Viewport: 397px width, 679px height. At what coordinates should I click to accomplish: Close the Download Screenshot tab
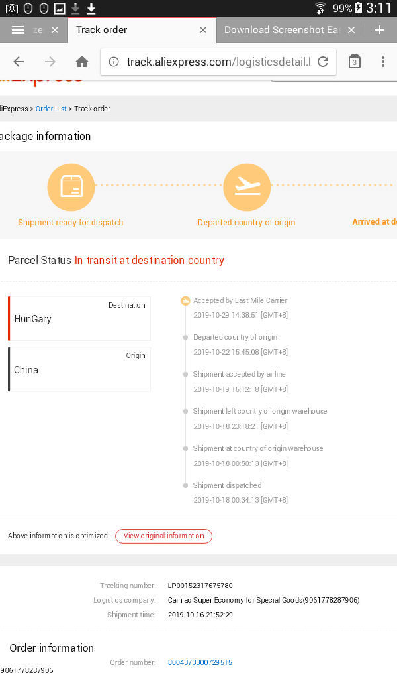351,30
